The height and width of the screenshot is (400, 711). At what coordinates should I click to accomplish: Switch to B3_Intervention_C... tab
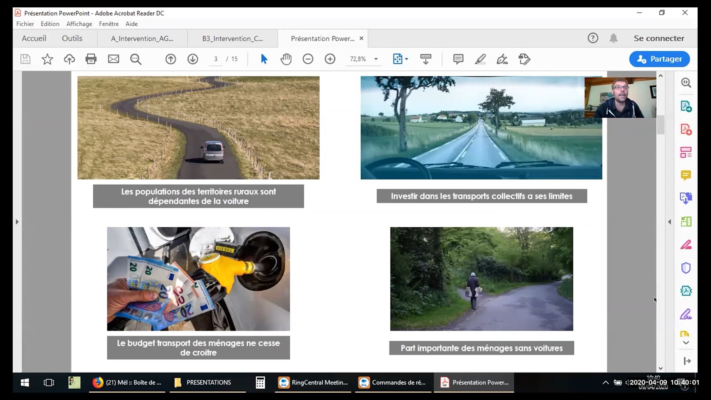point(232,39)
